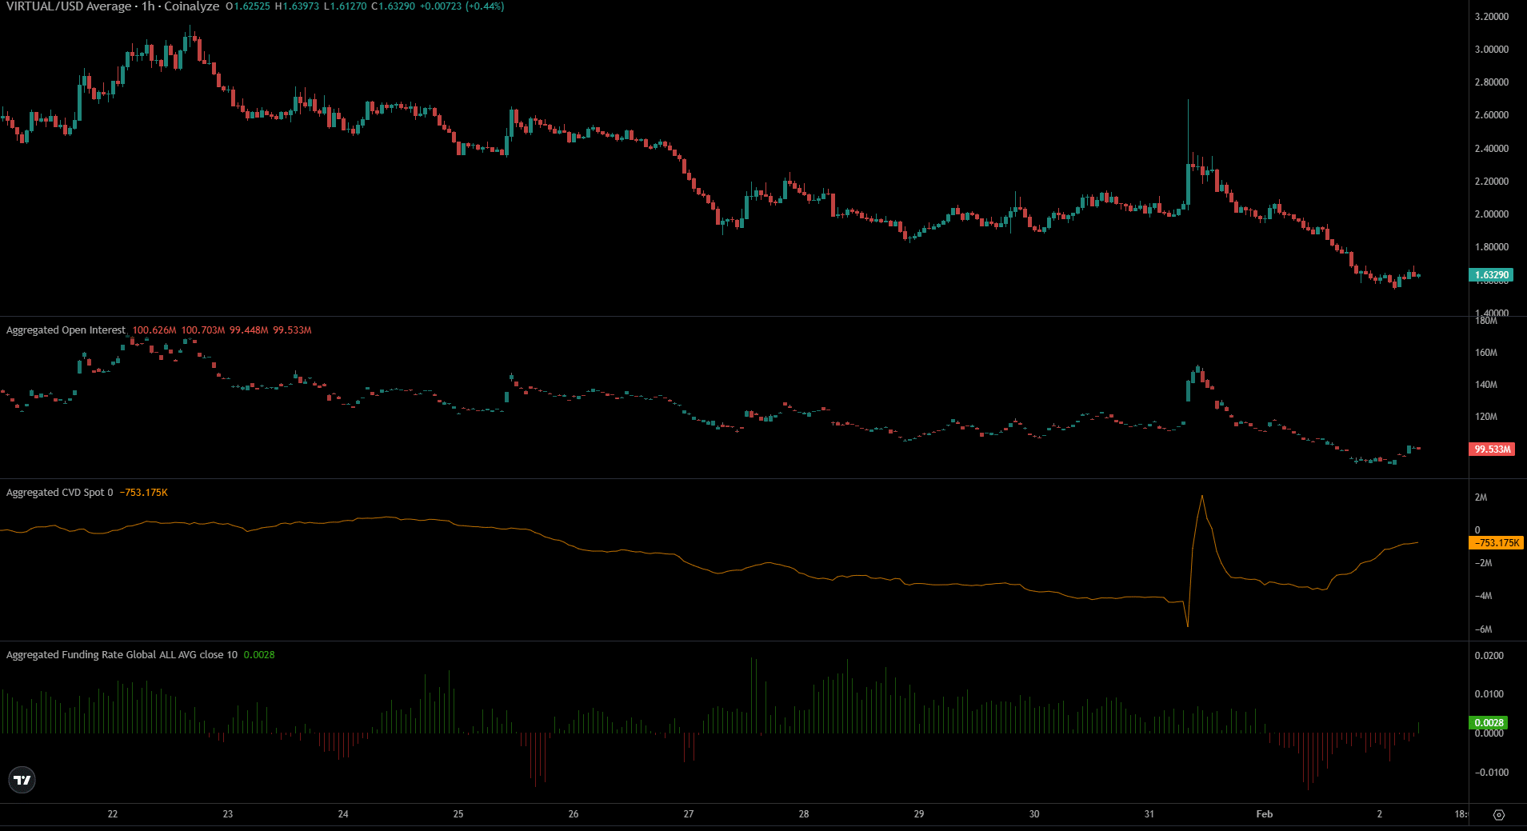Click the 0.0200 funding rate scale label

pyautogui.click(x=1489, y=656)
